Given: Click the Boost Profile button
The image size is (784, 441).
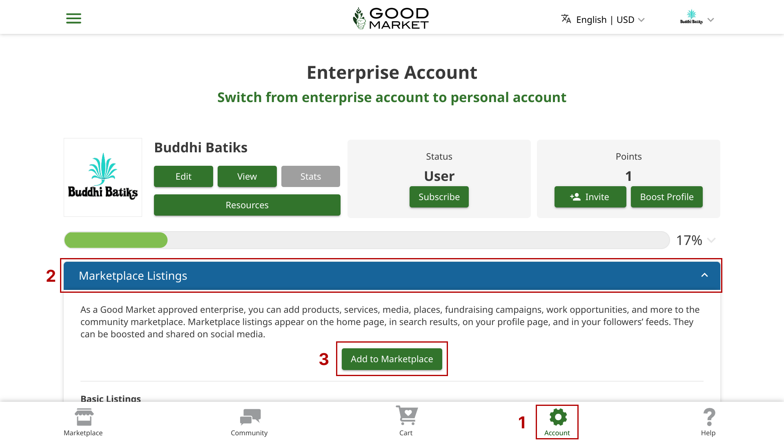Looking at the screenshot, I should point(666,197).
